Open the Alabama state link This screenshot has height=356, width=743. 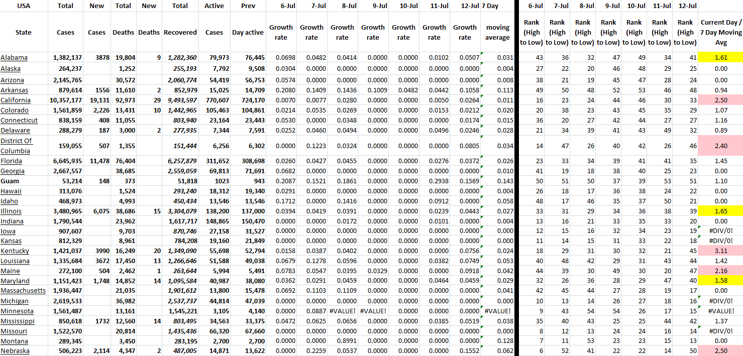pyautogui.click(x=14, y=58)
